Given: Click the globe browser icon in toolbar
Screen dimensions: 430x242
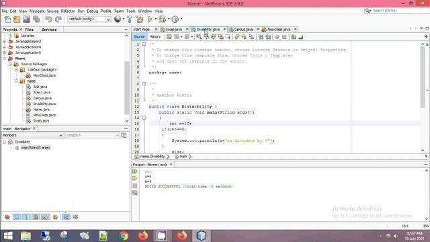Looking at the screenshot, I should pos(118,19).
